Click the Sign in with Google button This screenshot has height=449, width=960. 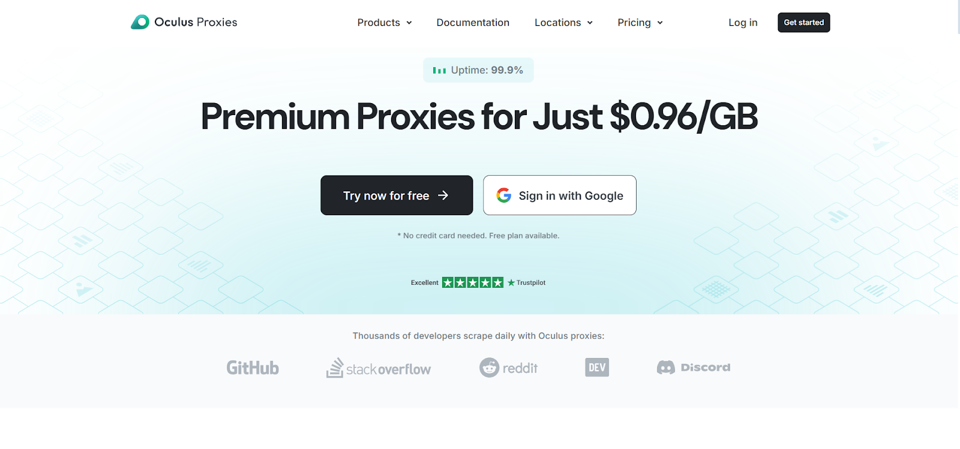[x=560, y=195]
